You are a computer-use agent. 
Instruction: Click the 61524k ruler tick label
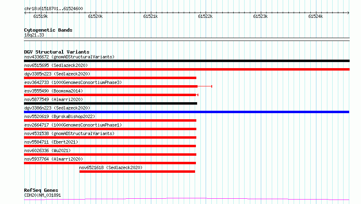pyautogui.click(x=316, y=16)
